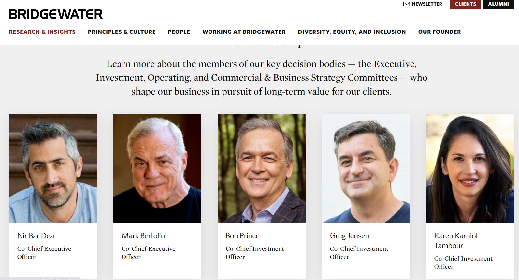Viewport: 519px width, 280px height.
Task: Click the Mark Bertolini name link
Action: pyautogui.click(x=144, y=236)
